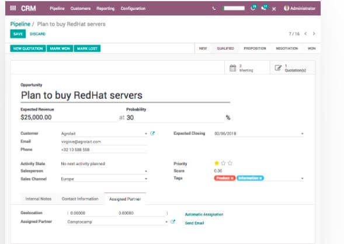Set priority to third star
Screen dimensions: 344x244
(x=230, y=163)
